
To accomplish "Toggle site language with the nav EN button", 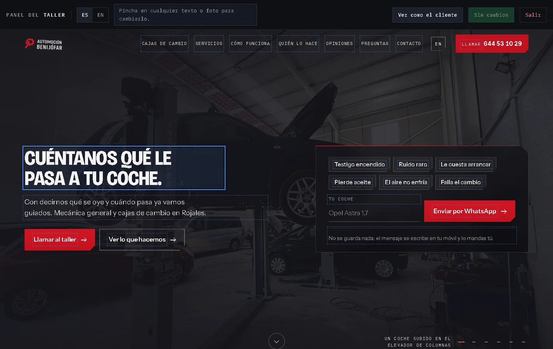I will pos(438,44).
